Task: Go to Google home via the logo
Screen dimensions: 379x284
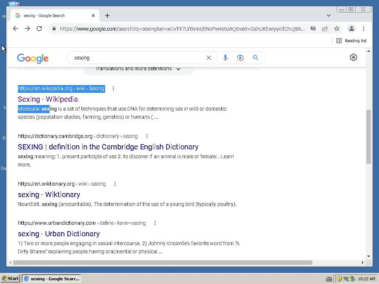Action: 33,58
